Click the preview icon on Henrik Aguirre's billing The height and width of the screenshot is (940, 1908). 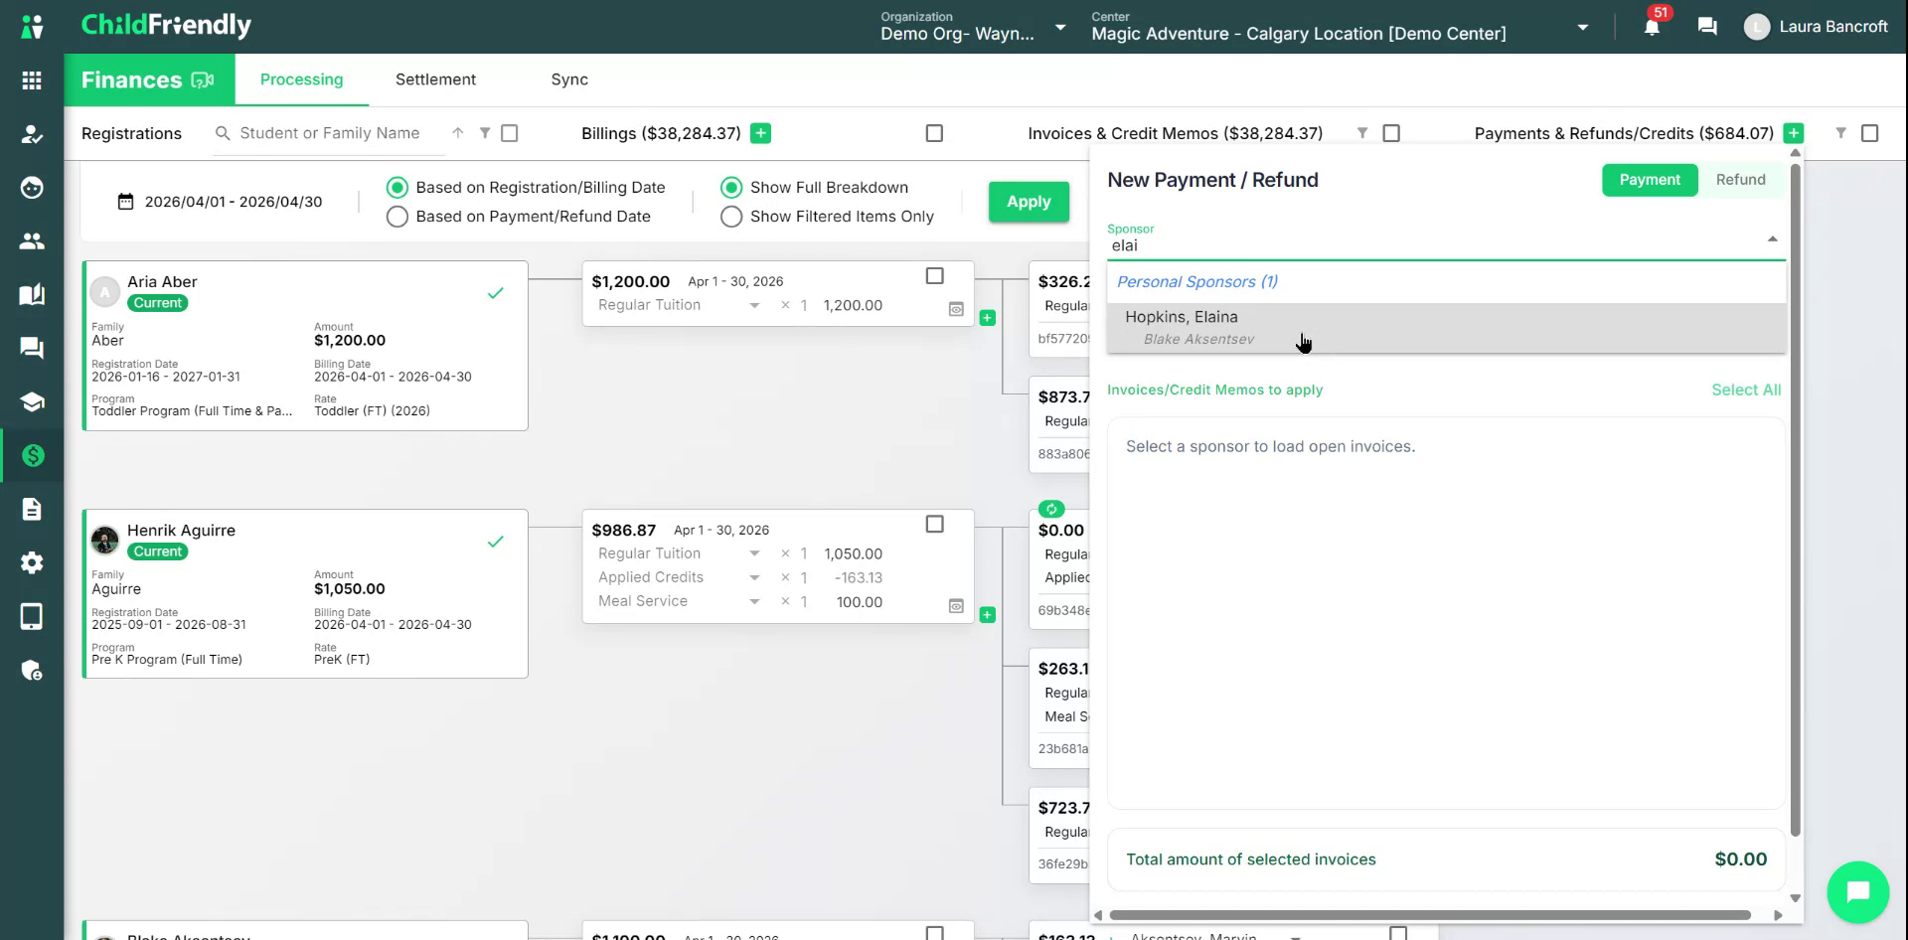956,606
